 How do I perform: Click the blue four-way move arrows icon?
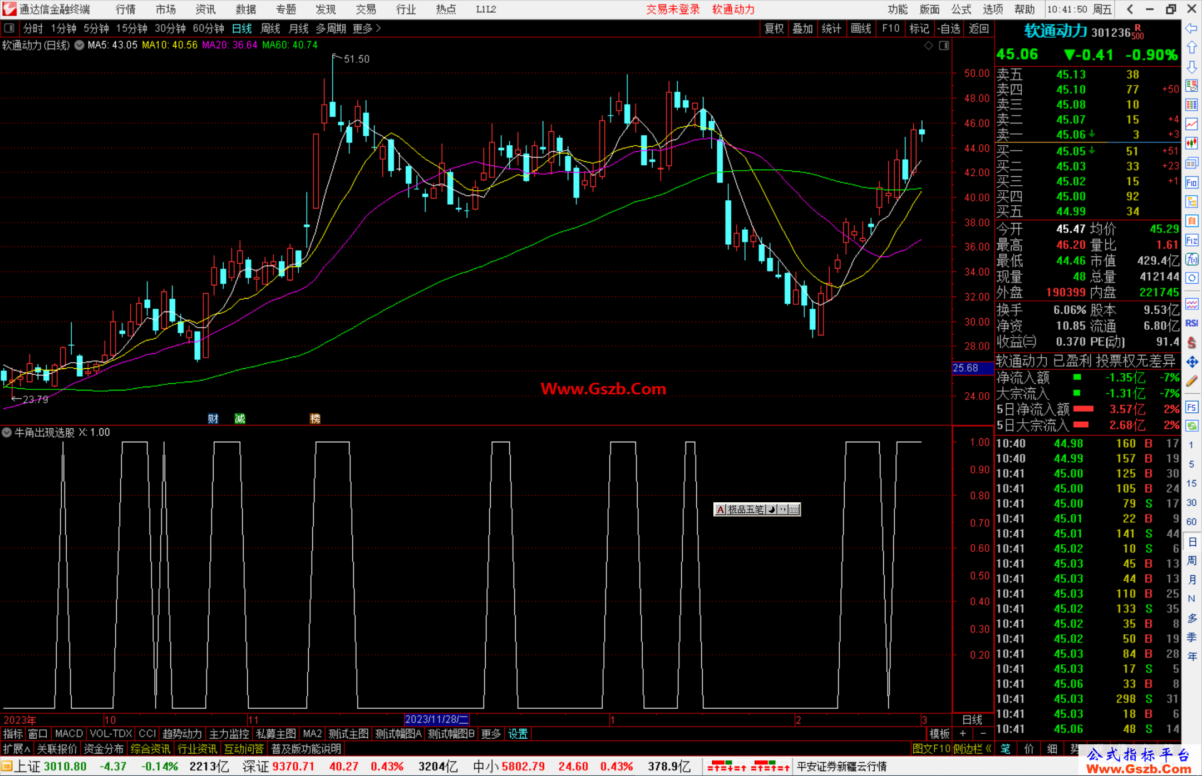point(1191,362)
